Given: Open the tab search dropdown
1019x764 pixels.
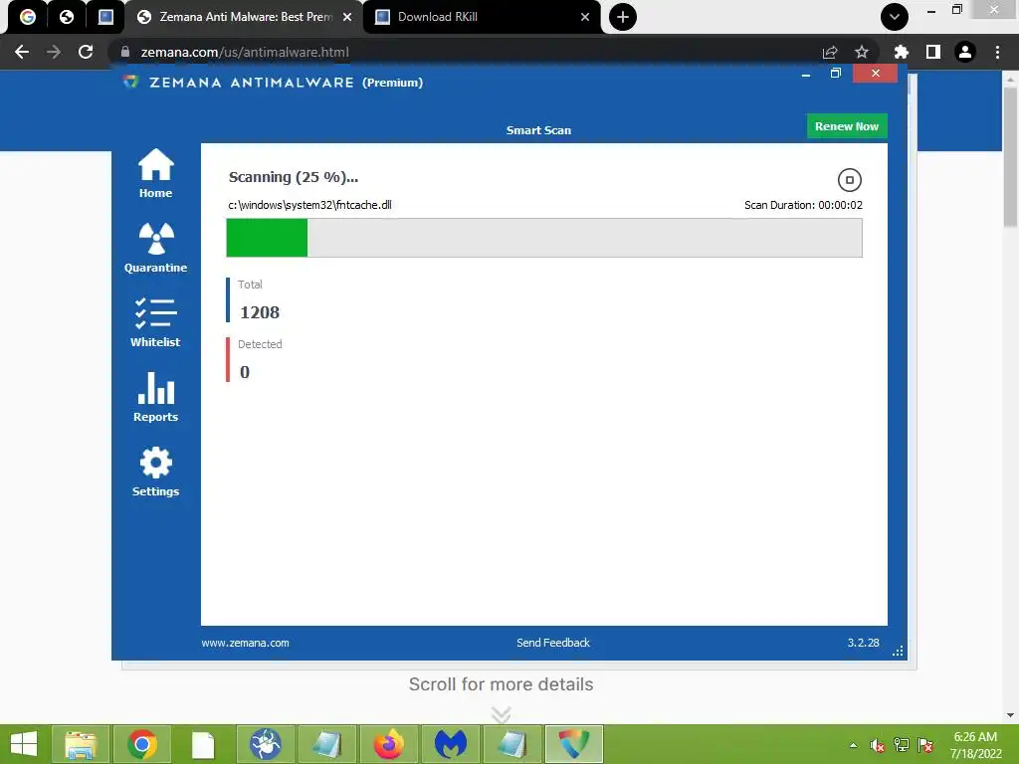Looking at the screenshot, I should [895, 17].
